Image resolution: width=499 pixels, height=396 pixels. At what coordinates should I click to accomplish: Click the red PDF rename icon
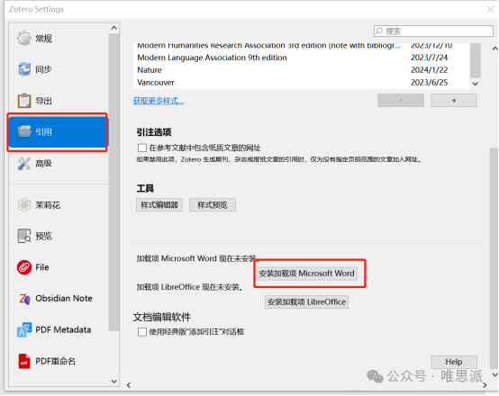click(24, 361)
